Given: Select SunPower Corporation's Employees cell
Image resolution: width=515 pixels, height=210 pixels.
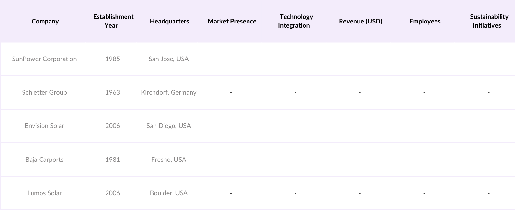Looking at the screenshot, I should tap(424, 59).
